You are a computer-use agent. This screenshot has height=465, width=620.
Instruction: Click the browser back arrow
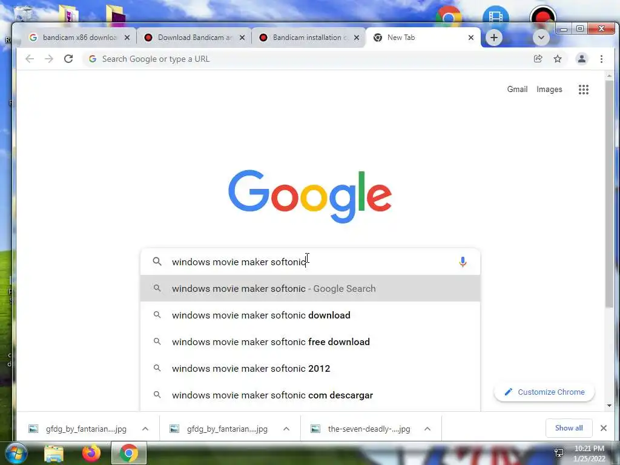point(30,59)
